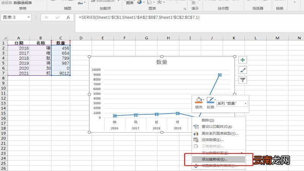The width and height of the screenshot is (304, 171).
Task: Click the chart top-left corner resize handle
Action: tap(89, 57)
